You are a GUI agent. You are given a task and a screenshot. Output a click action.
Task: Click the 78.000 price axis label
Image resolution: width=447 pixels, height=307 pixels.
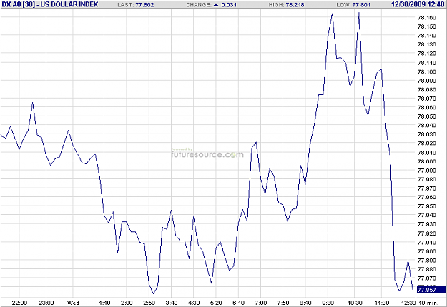click(427, 161)
